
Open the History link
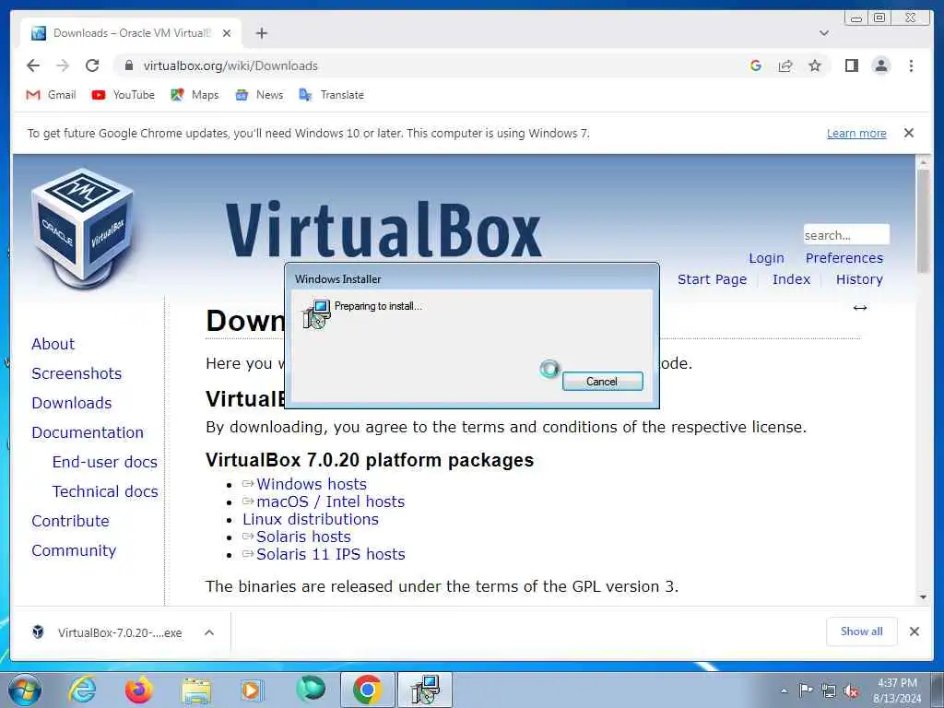coord(859,279)
